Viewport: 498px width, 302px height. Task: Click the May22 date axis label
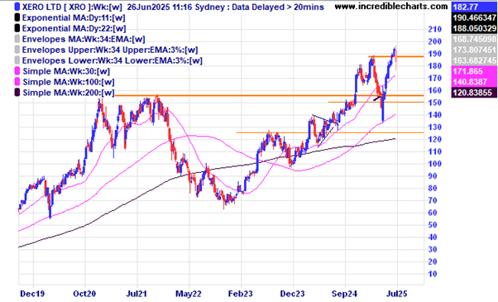189,294
